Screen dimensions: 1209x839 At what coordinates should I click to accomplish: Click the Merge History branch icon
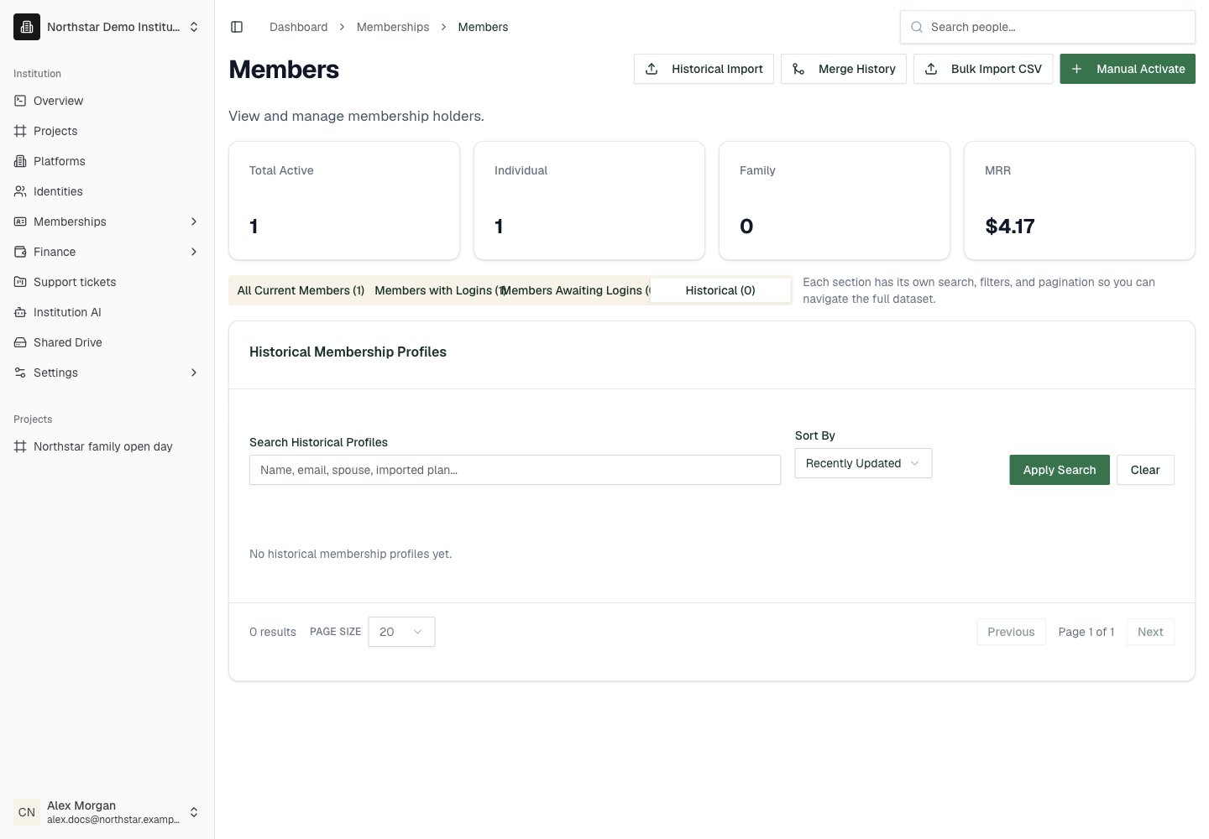[798, 69]
